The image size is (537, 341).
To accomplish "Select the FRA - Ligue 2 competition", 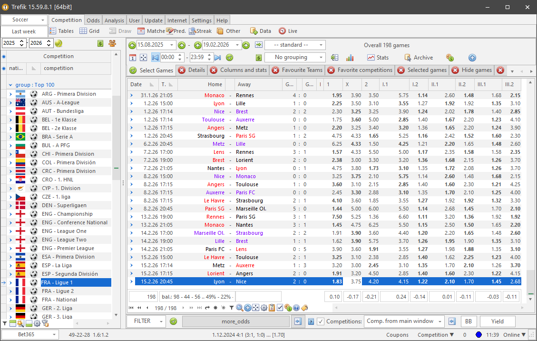I will coord(57,291).
